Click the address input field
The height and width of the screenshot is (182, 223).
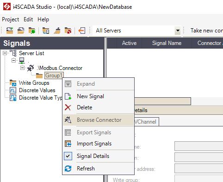(x=199, y=169)
